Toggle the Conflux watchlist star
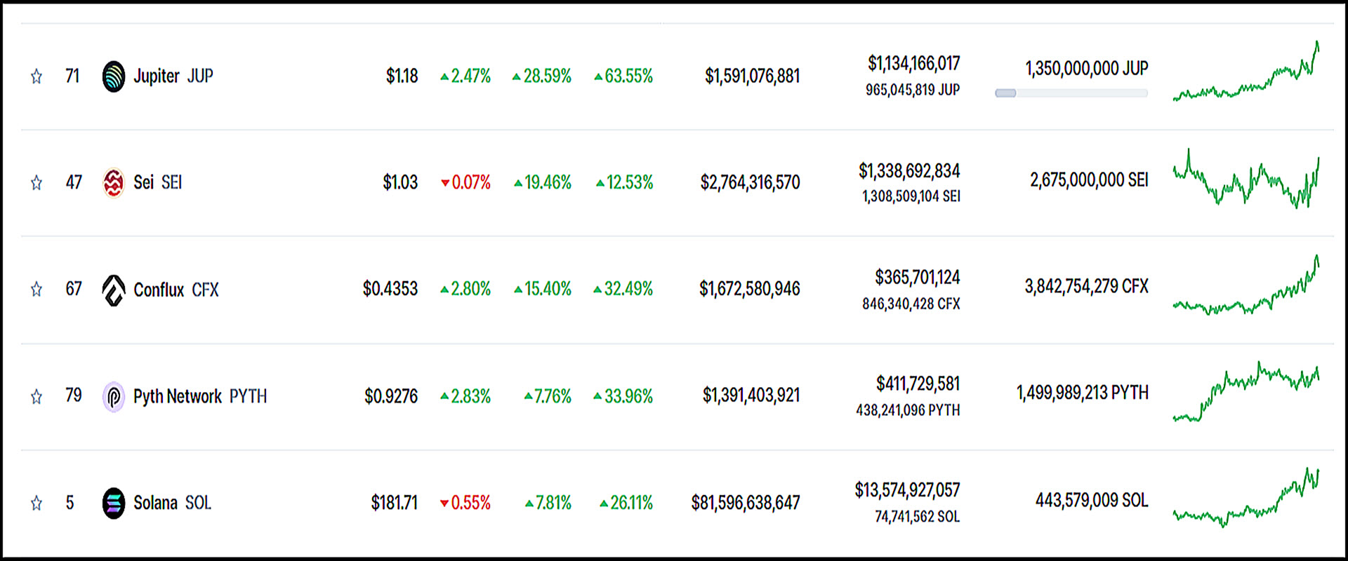 click(37, 290)
